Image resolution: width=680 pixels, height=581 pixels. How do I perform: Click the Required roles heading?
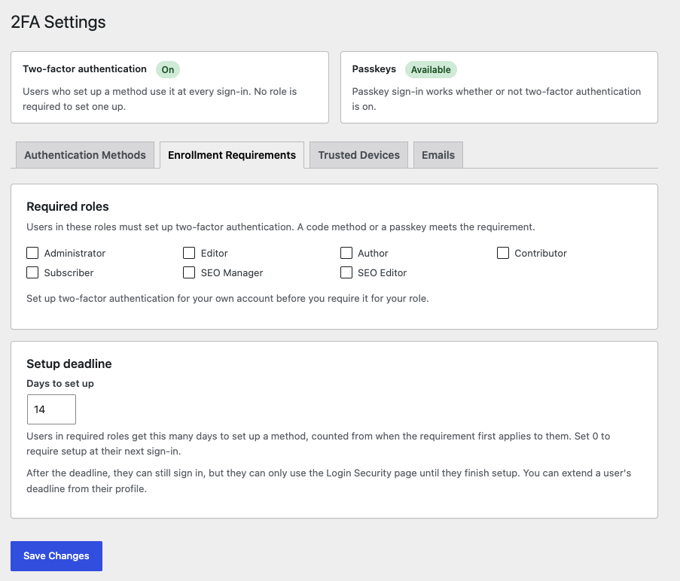pyautogui.click(x=68, y=207)
